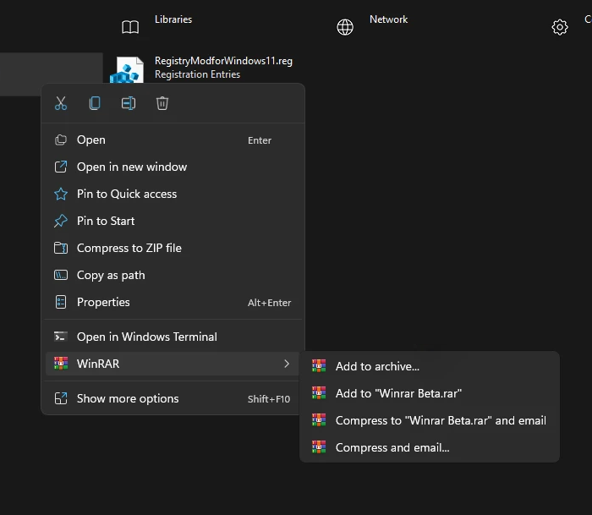Click the properties icon beside Properties
This screenshot has width=592, height=515.
tap(61, 302)
